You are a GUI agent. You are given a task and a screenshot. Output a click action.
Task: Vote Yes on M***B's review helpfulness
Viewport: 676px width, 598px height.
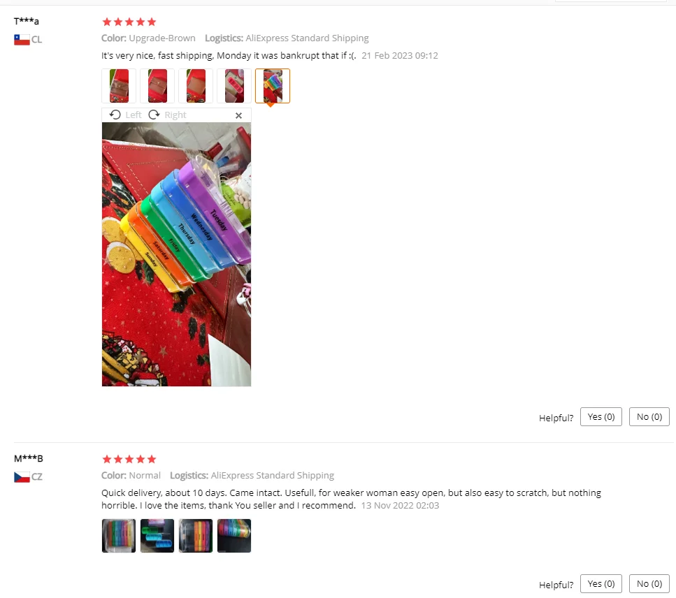tap(601, 584)
